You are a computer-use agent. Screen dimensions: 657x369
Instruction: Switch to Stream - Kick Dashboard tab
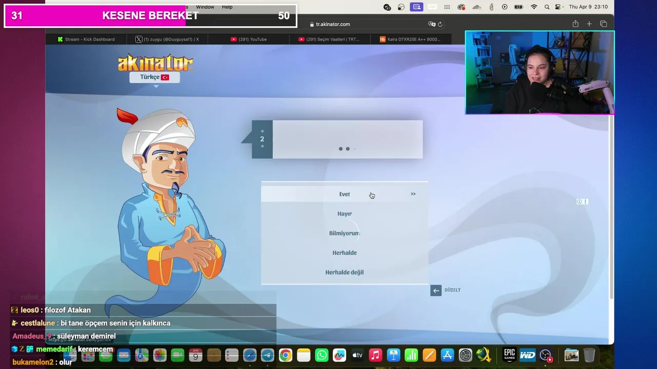coord(86,39)
